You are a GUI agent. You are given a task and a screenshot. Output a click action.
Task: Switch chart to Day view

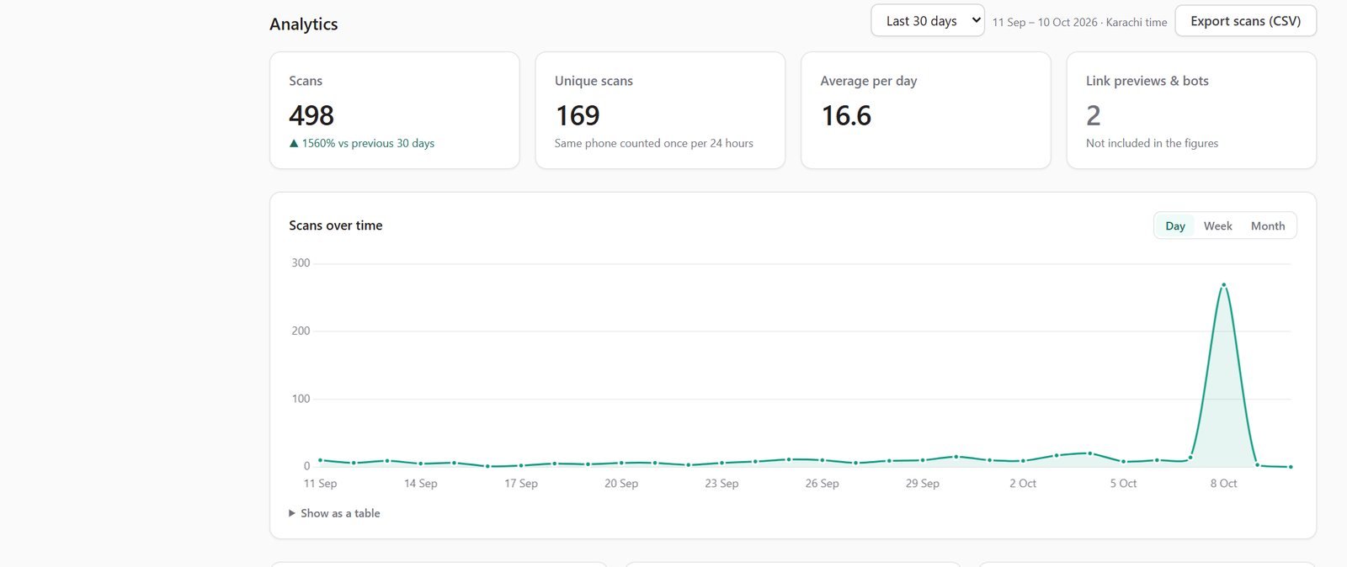point(1174,225)
